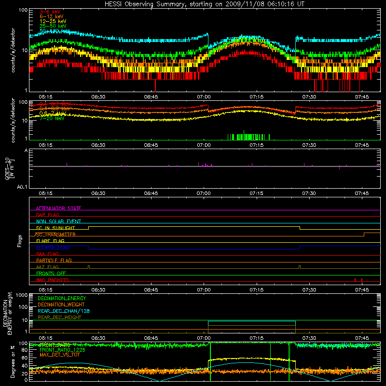The height and width of the screenshot is (386, 386).
Task: Click the 07:30 tick label under Flags panel
Action: (x=309, y=290)
